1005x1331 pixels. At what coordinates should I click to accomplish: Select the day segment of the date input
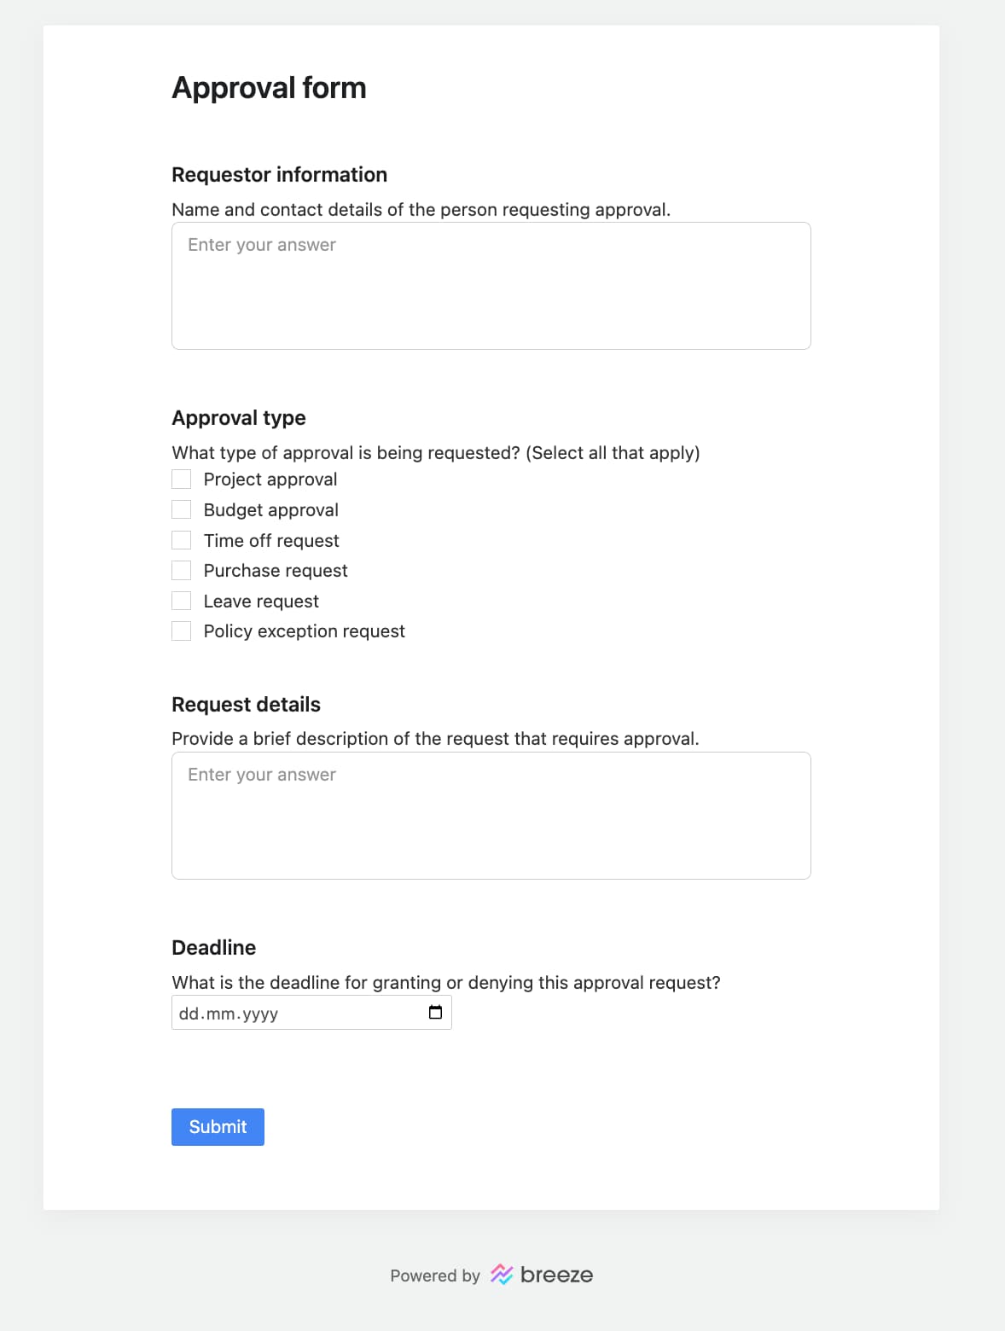(189, 1014)
